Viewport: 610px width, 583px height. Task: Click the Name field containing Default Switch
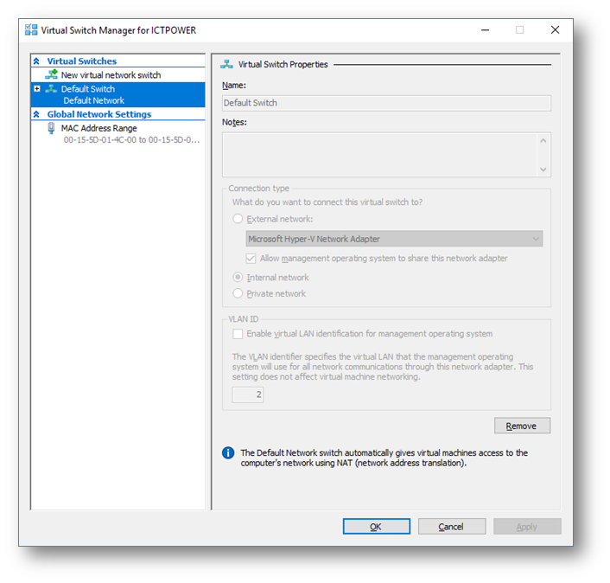[386, 103]
